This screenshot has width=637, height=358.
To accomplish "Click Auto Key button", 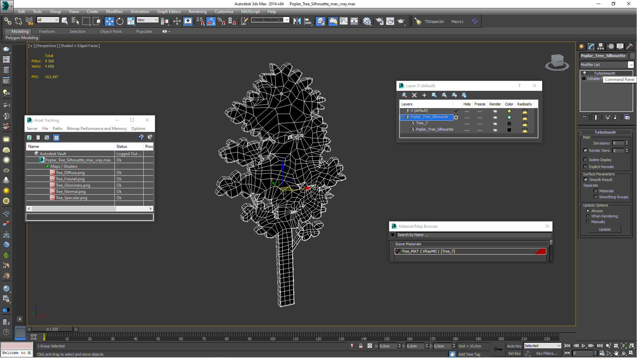I will (514, 346).
